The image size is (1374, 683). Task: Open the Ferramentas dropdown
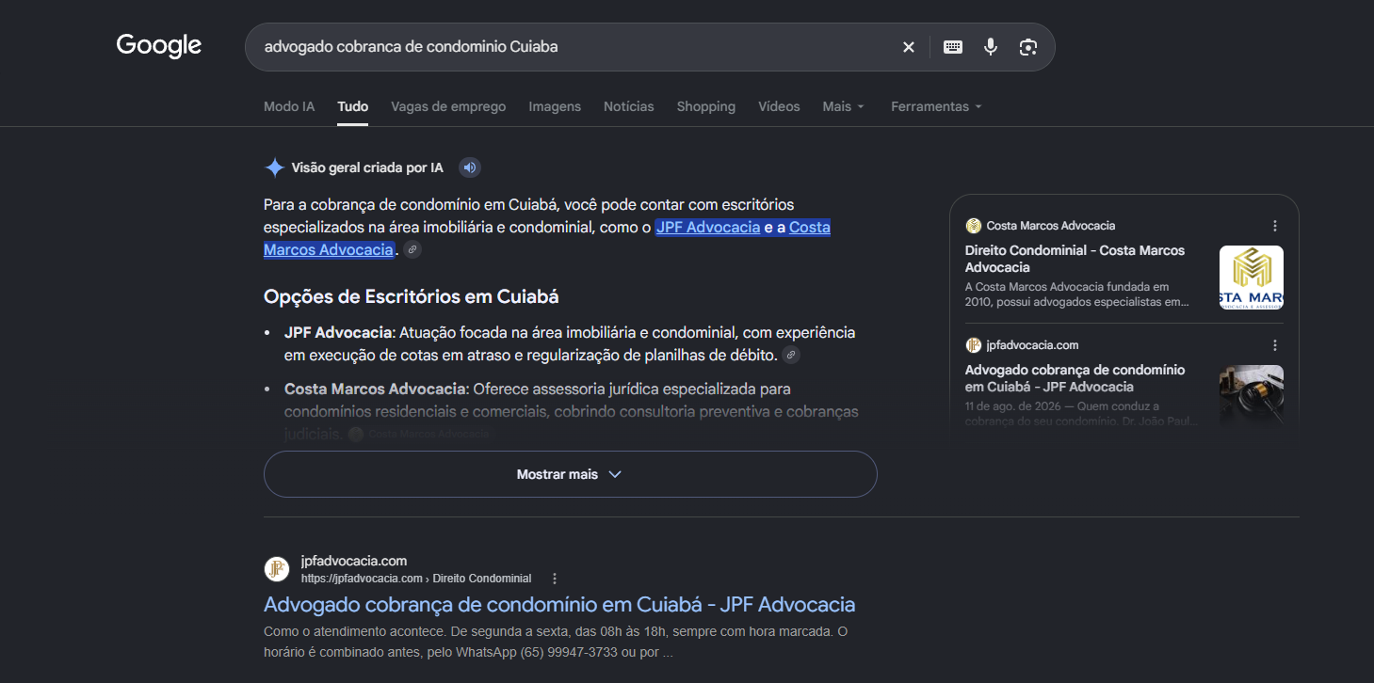click(936, 106)
